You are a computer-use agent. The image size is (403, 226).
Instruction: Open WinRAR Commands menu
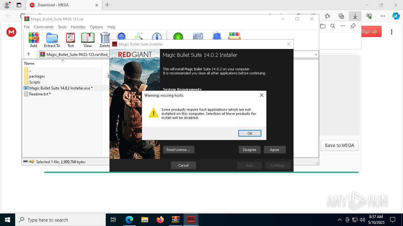tap(44, 27)
